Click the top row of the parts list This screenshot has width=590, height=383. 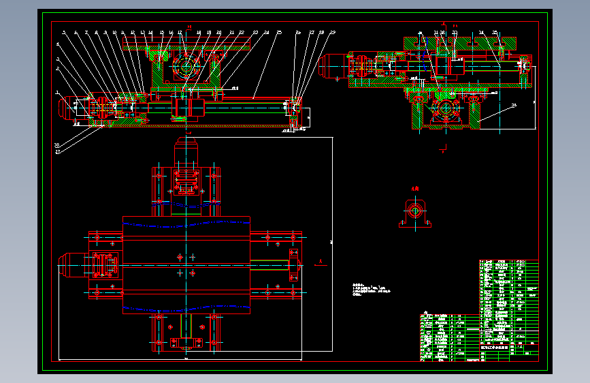[509, 261]
